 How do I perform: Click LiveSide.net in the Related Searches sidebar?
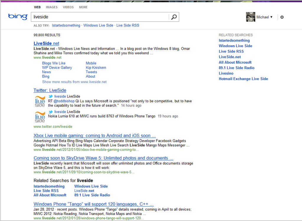pyautogui.click(x=230, y=57)
